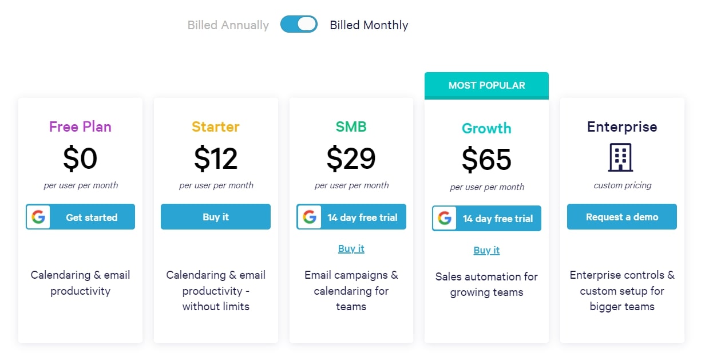Screen dimensions: 705x356
Task: Click the Enterprise building icon
Action: tap(621, 157)
